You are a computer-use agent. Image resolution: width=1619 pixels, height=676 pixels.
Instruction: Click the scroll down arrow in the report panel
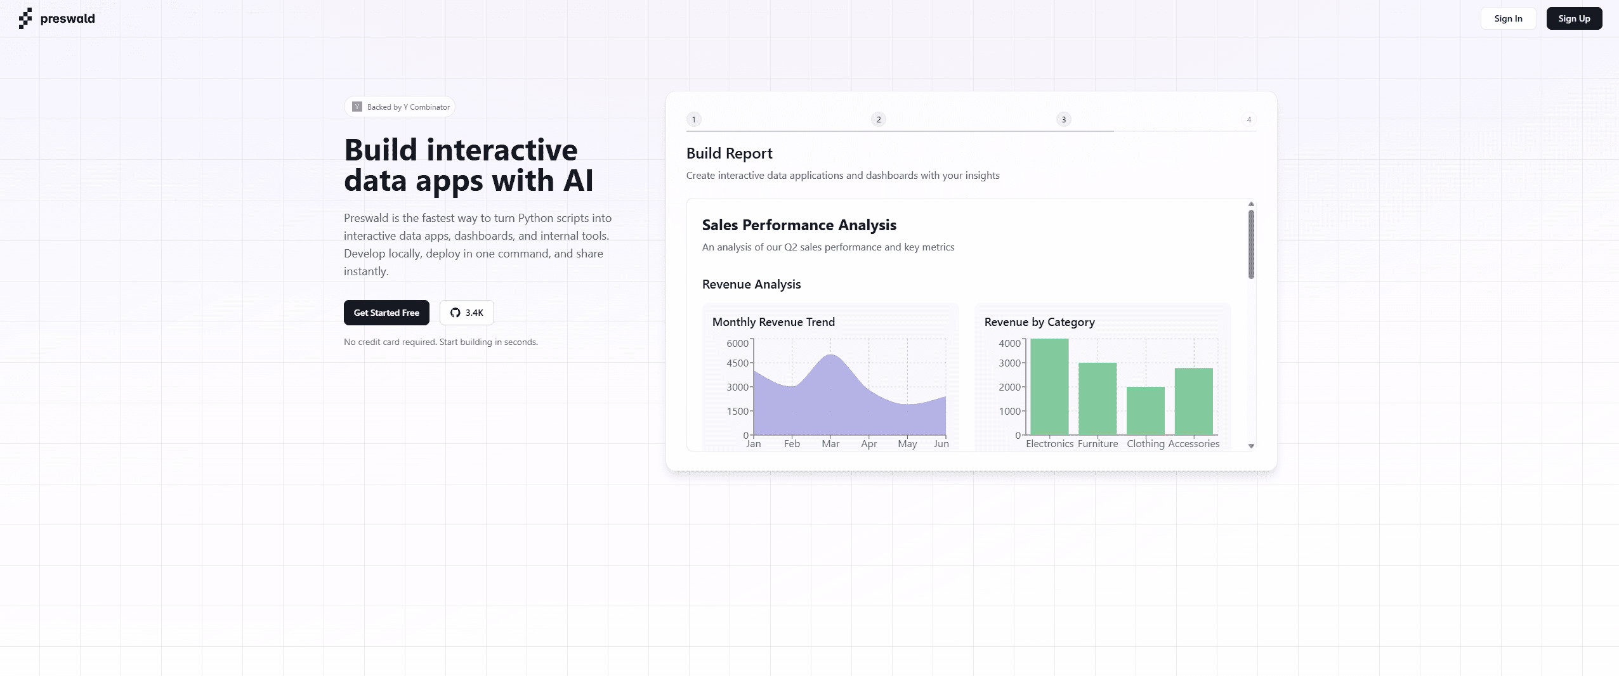coord(1251,446)
